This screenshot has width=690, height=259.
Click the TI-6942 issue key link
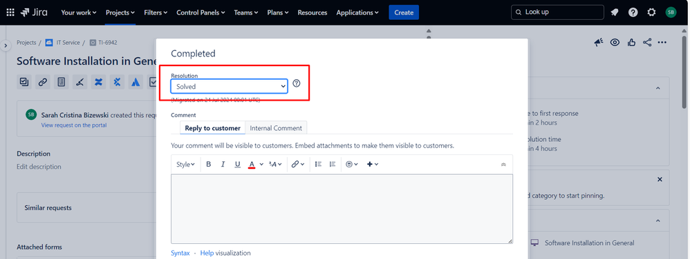point(108,43)
